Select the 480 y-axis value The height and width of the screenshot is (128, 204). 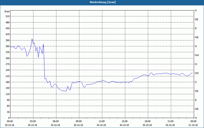8,23
